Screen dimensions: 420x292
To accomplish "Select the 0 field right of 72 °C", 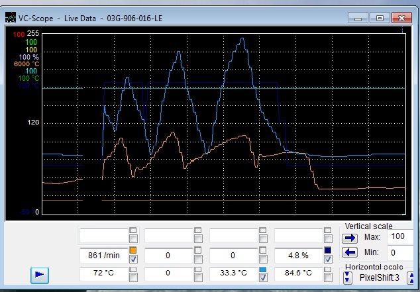I will (x=168, y=273).
